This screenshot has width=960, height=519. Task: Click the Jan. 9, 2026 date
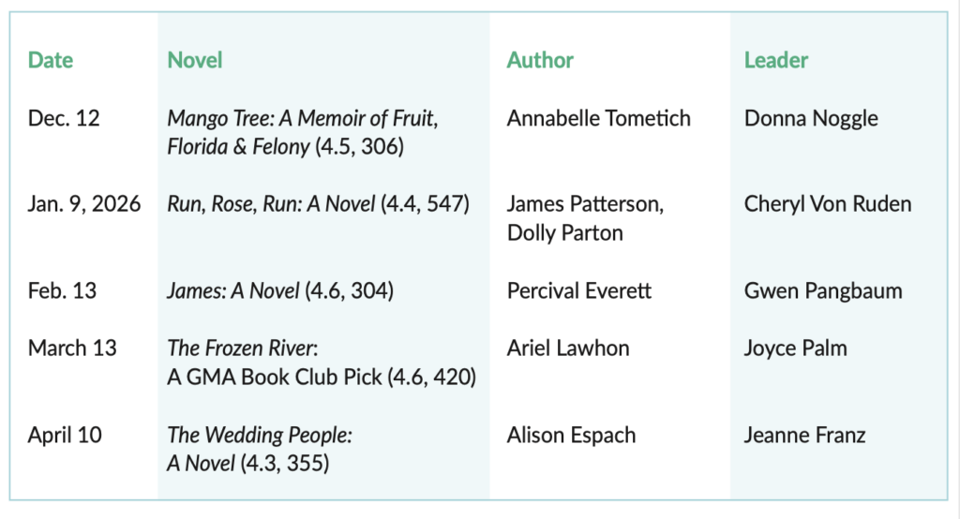84,204
